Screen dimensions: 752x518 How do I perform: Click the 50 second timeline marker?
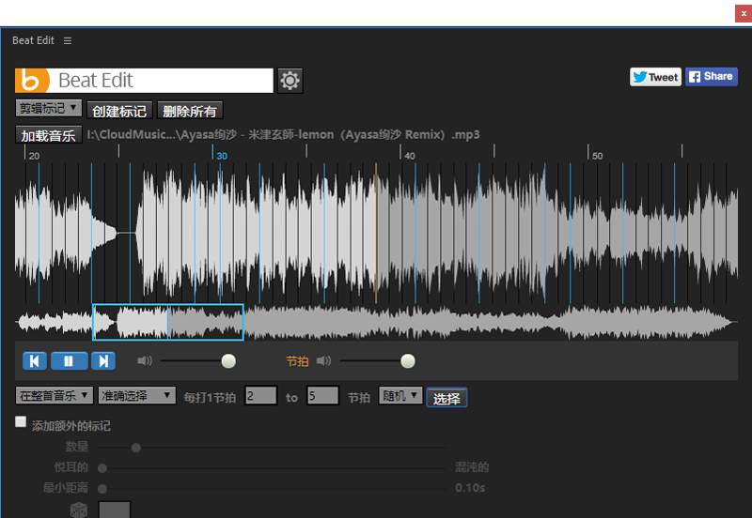pyautogui.click(x=597, y=156)
